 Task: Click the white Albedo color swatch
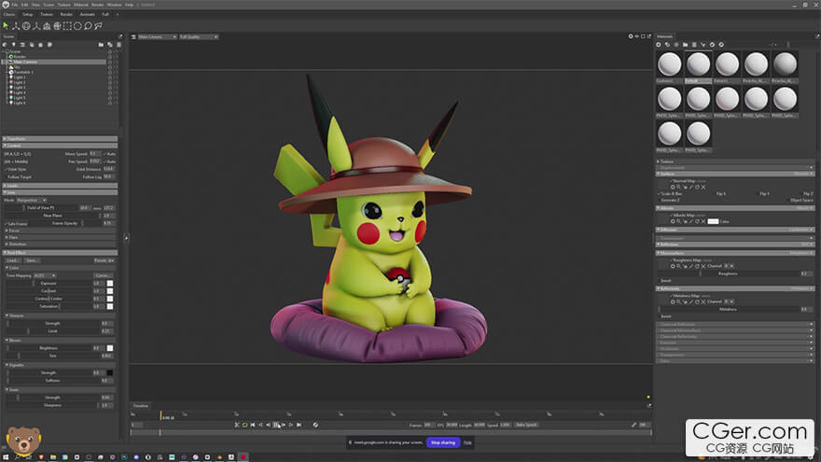pyautogui.click(x=713, y=221)
